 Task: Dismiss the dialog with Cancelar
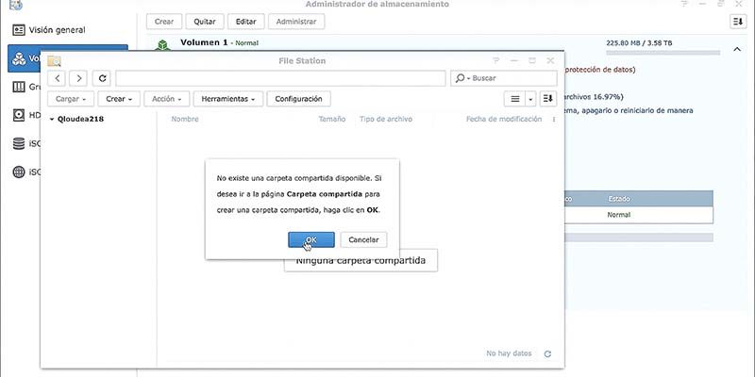click(363, 239)
